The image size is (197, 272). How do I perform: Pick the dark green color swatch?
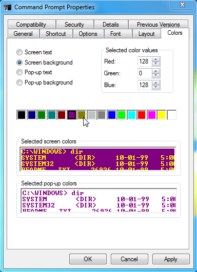[42, 115]
